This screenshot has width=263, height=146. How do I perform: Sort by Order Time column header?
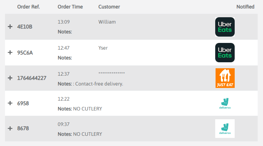[x=71, y=7]
